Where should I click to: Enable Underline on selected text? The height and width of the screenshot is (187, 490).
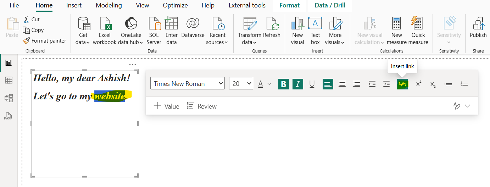pos(312,84)
